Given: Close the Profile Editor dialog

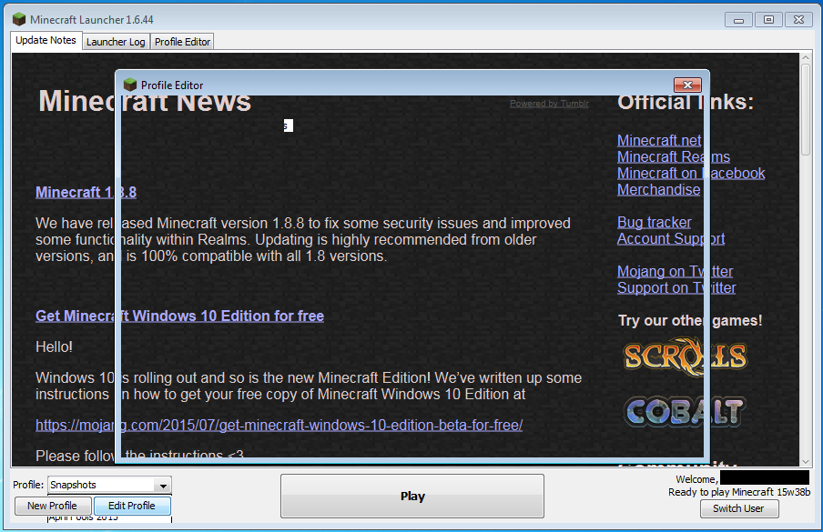Looking at the screenshot, I should (687, 85).
